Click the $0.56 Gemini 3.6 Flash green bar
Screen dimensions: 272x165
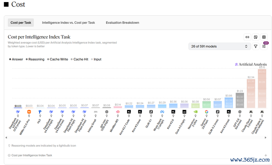(x=207, y=105)
